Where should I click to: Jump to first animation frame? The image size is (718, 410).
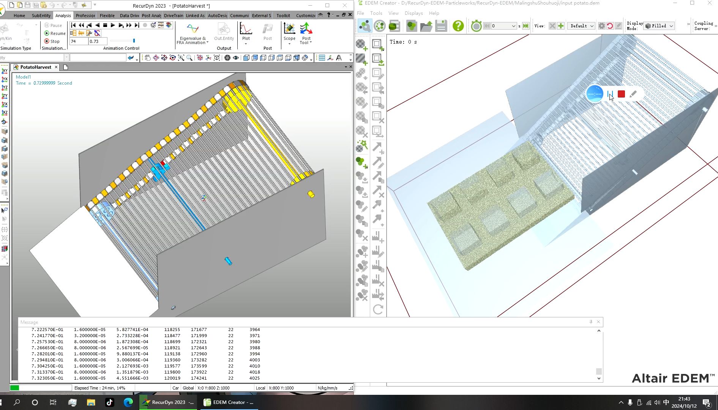[x=73, y=25]
